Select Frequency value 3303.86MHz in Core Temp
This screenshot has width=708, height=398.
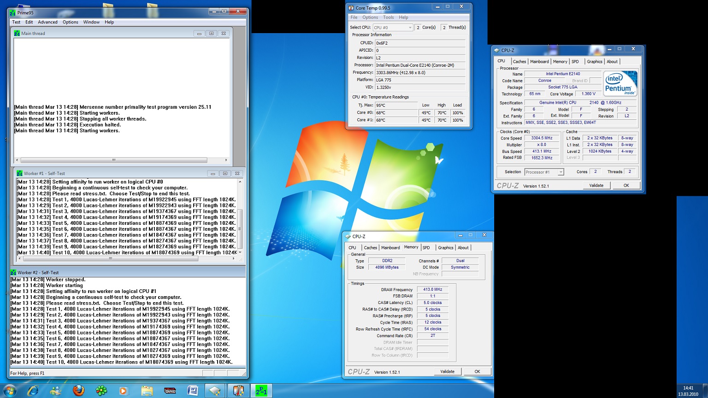pyautogui.click(x=420, y=72)
